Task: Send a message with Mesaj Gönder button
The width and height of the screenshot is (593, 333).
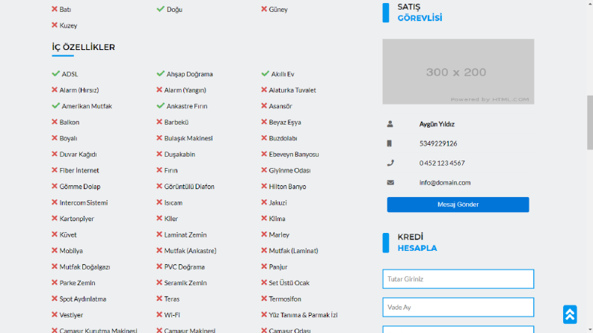Action: [x=458, y=205]
